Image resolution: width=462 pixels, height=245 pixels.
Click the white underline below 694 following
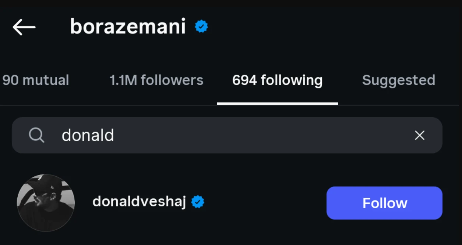click(x=277, y=104)
